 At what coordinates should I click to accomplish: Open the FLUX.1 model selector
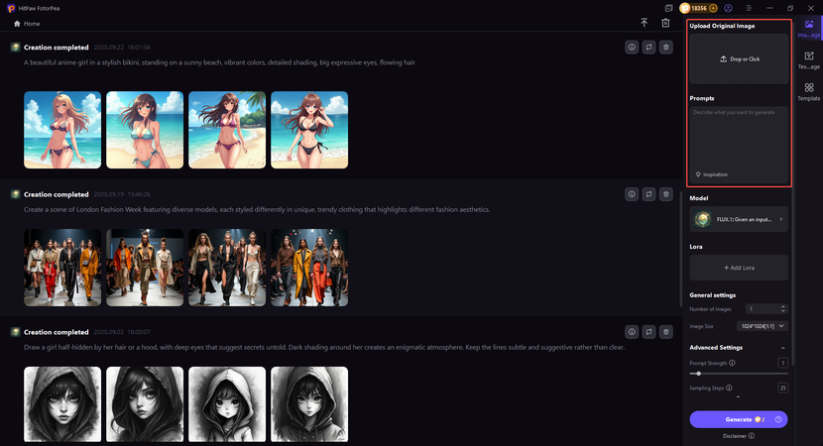(x=739, y=219)
